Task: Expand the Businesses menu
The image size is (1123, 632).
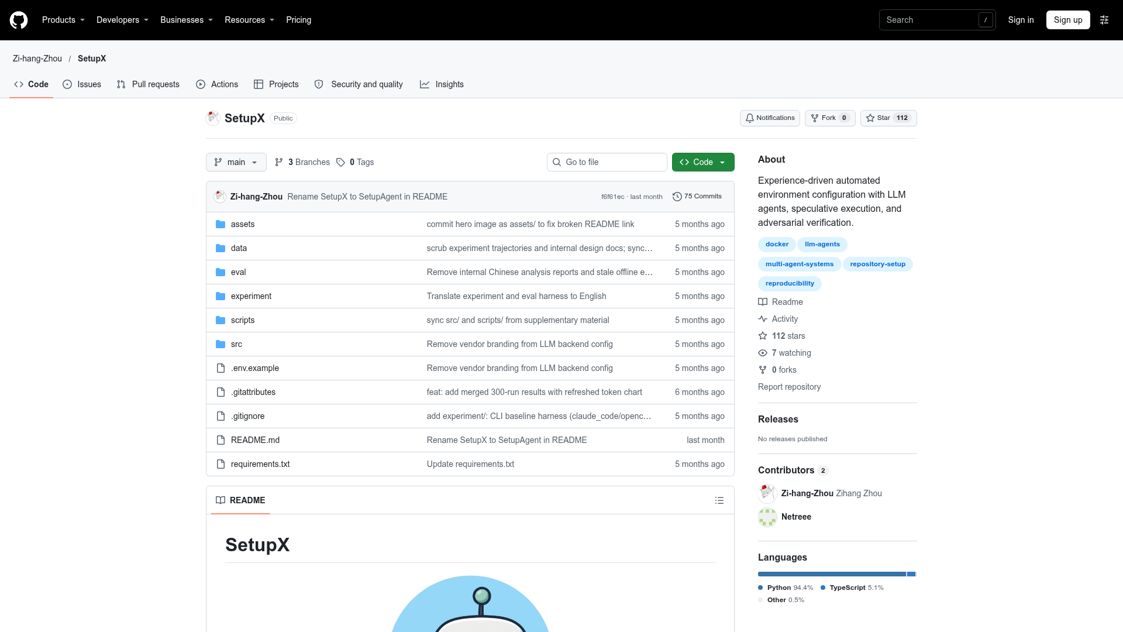Action: tap(187, 20)
